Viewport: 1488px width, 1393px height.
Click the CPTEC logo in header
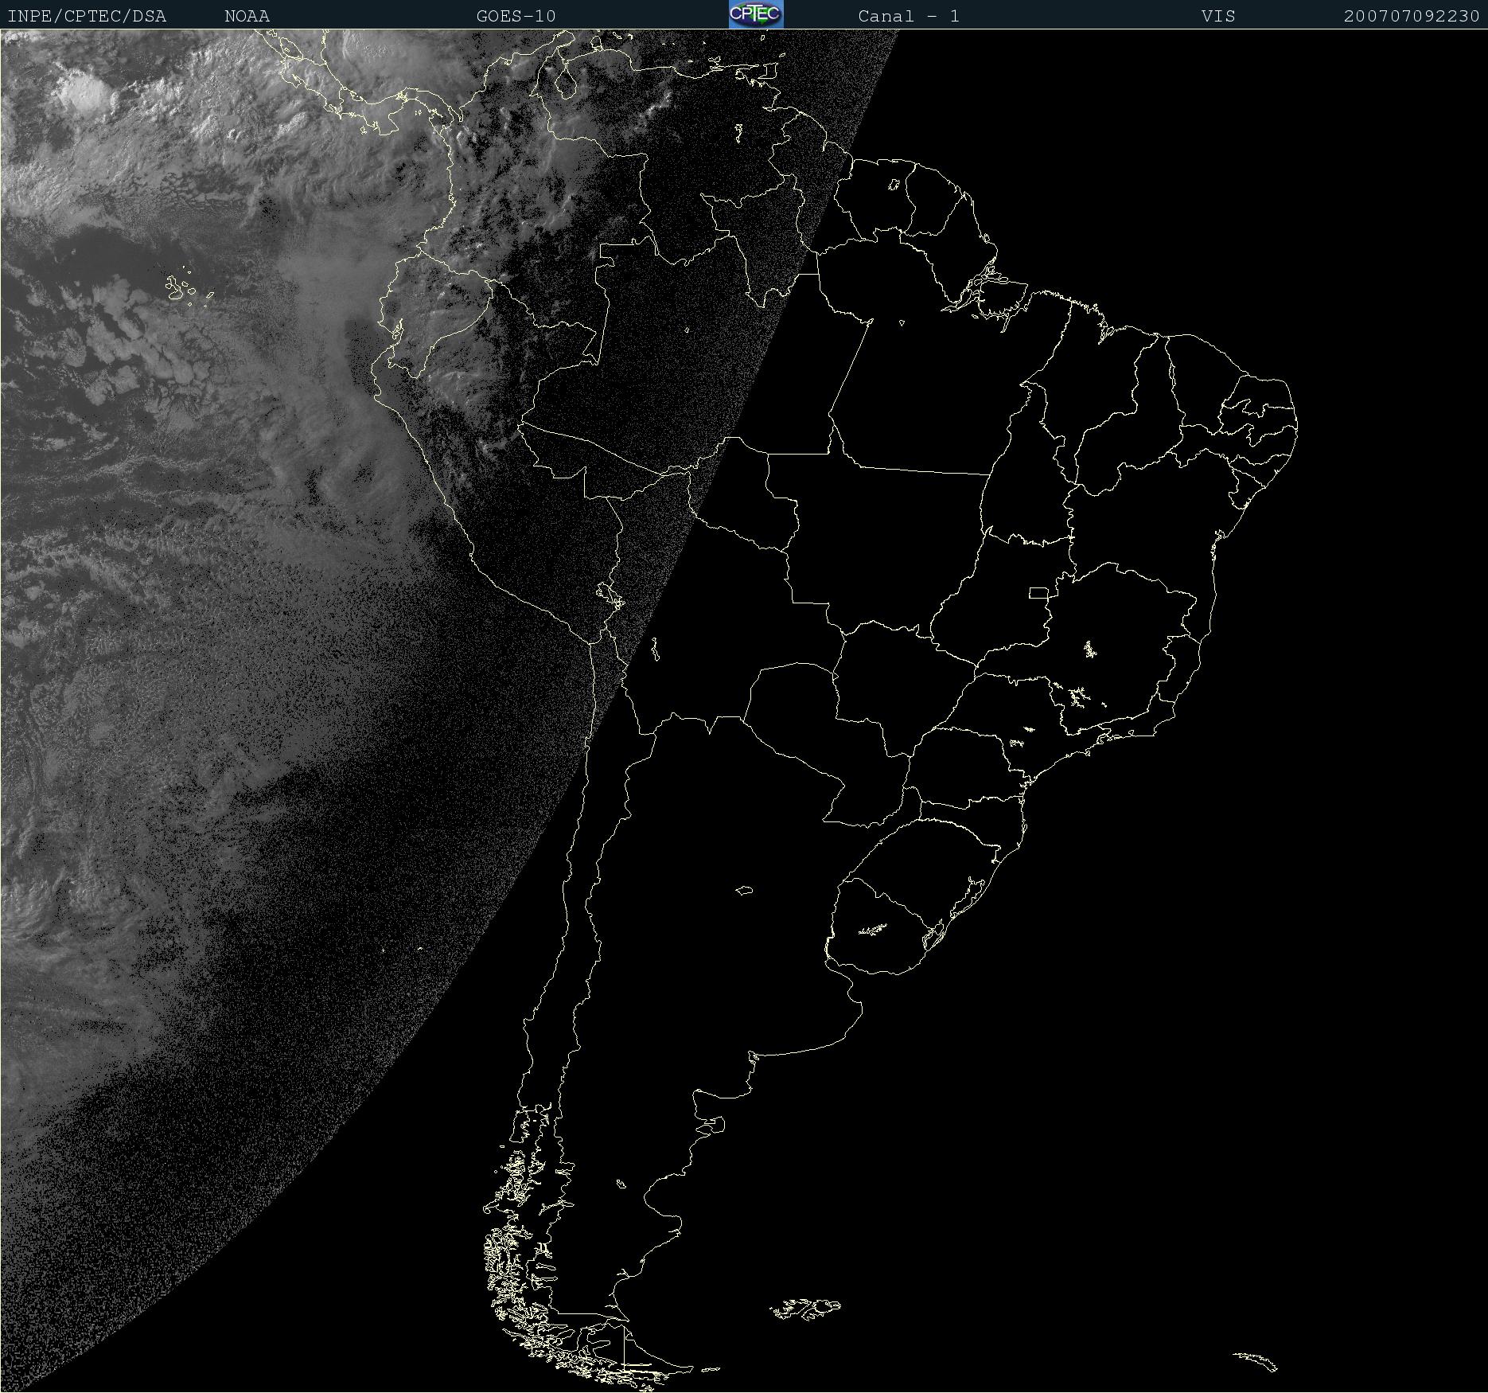(x=756, y=14)
